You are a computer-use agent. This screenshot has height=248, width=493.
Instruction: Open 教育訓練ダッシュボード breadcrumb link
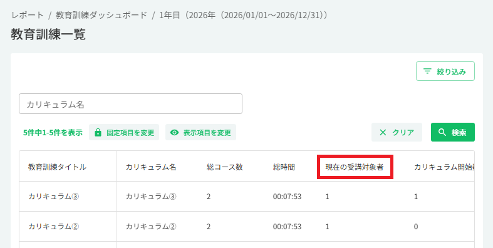click(x=101, y=15)
